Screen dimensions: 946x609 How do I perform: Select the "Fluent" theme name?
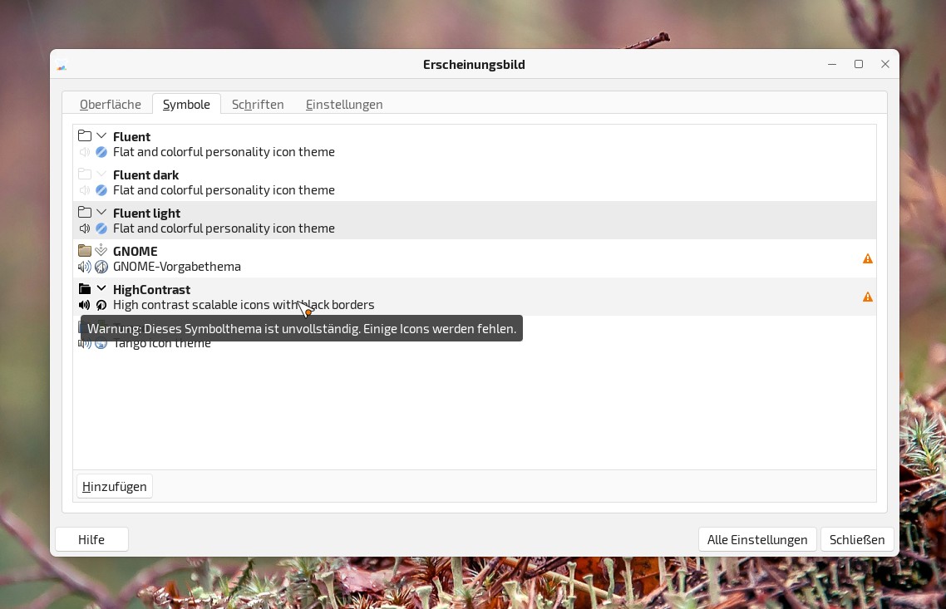tap(131, 137)
